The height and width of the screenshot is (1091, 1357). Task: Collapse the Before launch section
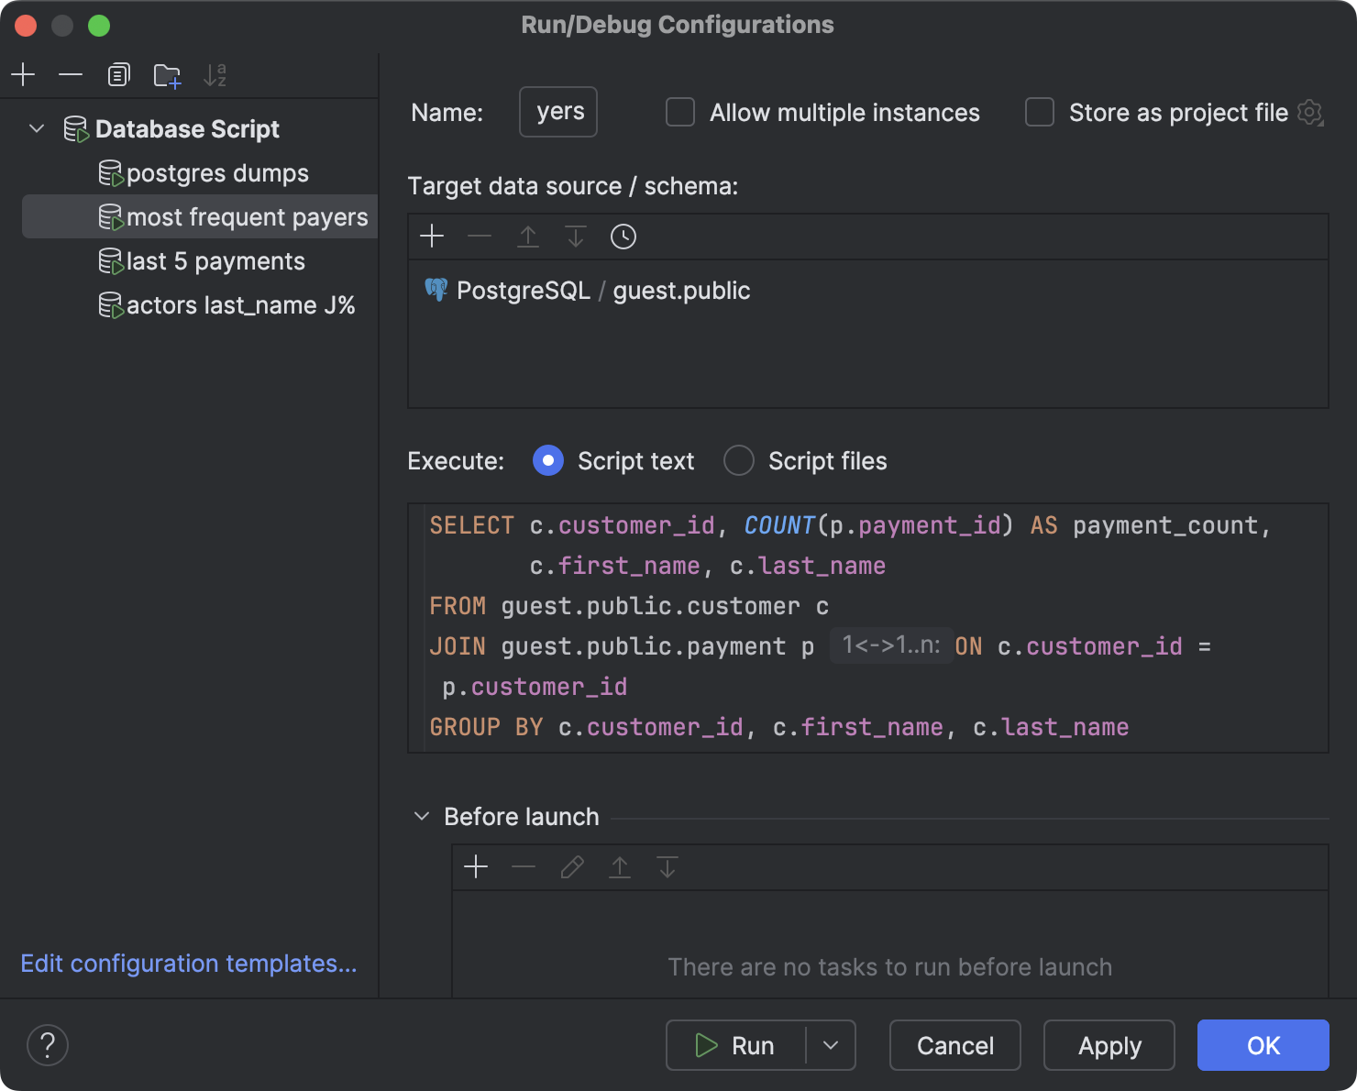[422, 816]
